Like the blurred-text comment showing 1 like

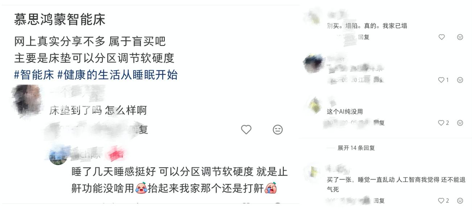click(x=443, y=80)
